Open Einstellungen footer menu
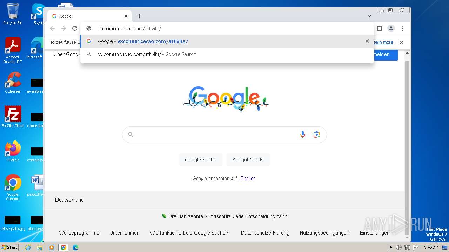Image resolution: width=449 pixels, height=252 pixels. (x=375, y=233)
